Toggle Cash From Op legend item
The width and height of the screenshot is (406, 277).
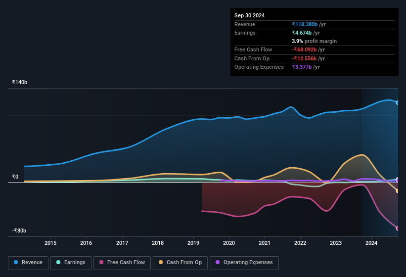coord(179,263)
